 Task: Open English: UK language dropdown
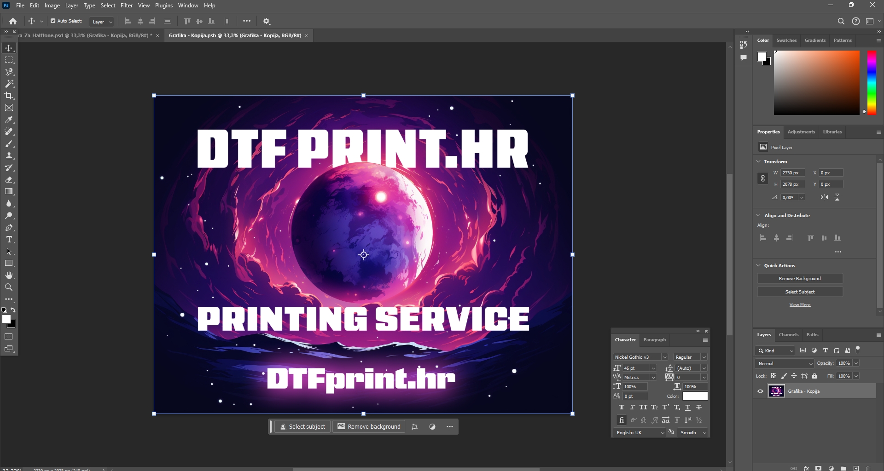coord(640,432)
